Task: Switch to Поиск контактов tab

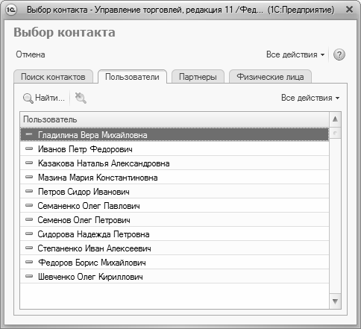Action: (x=53, y=77)
